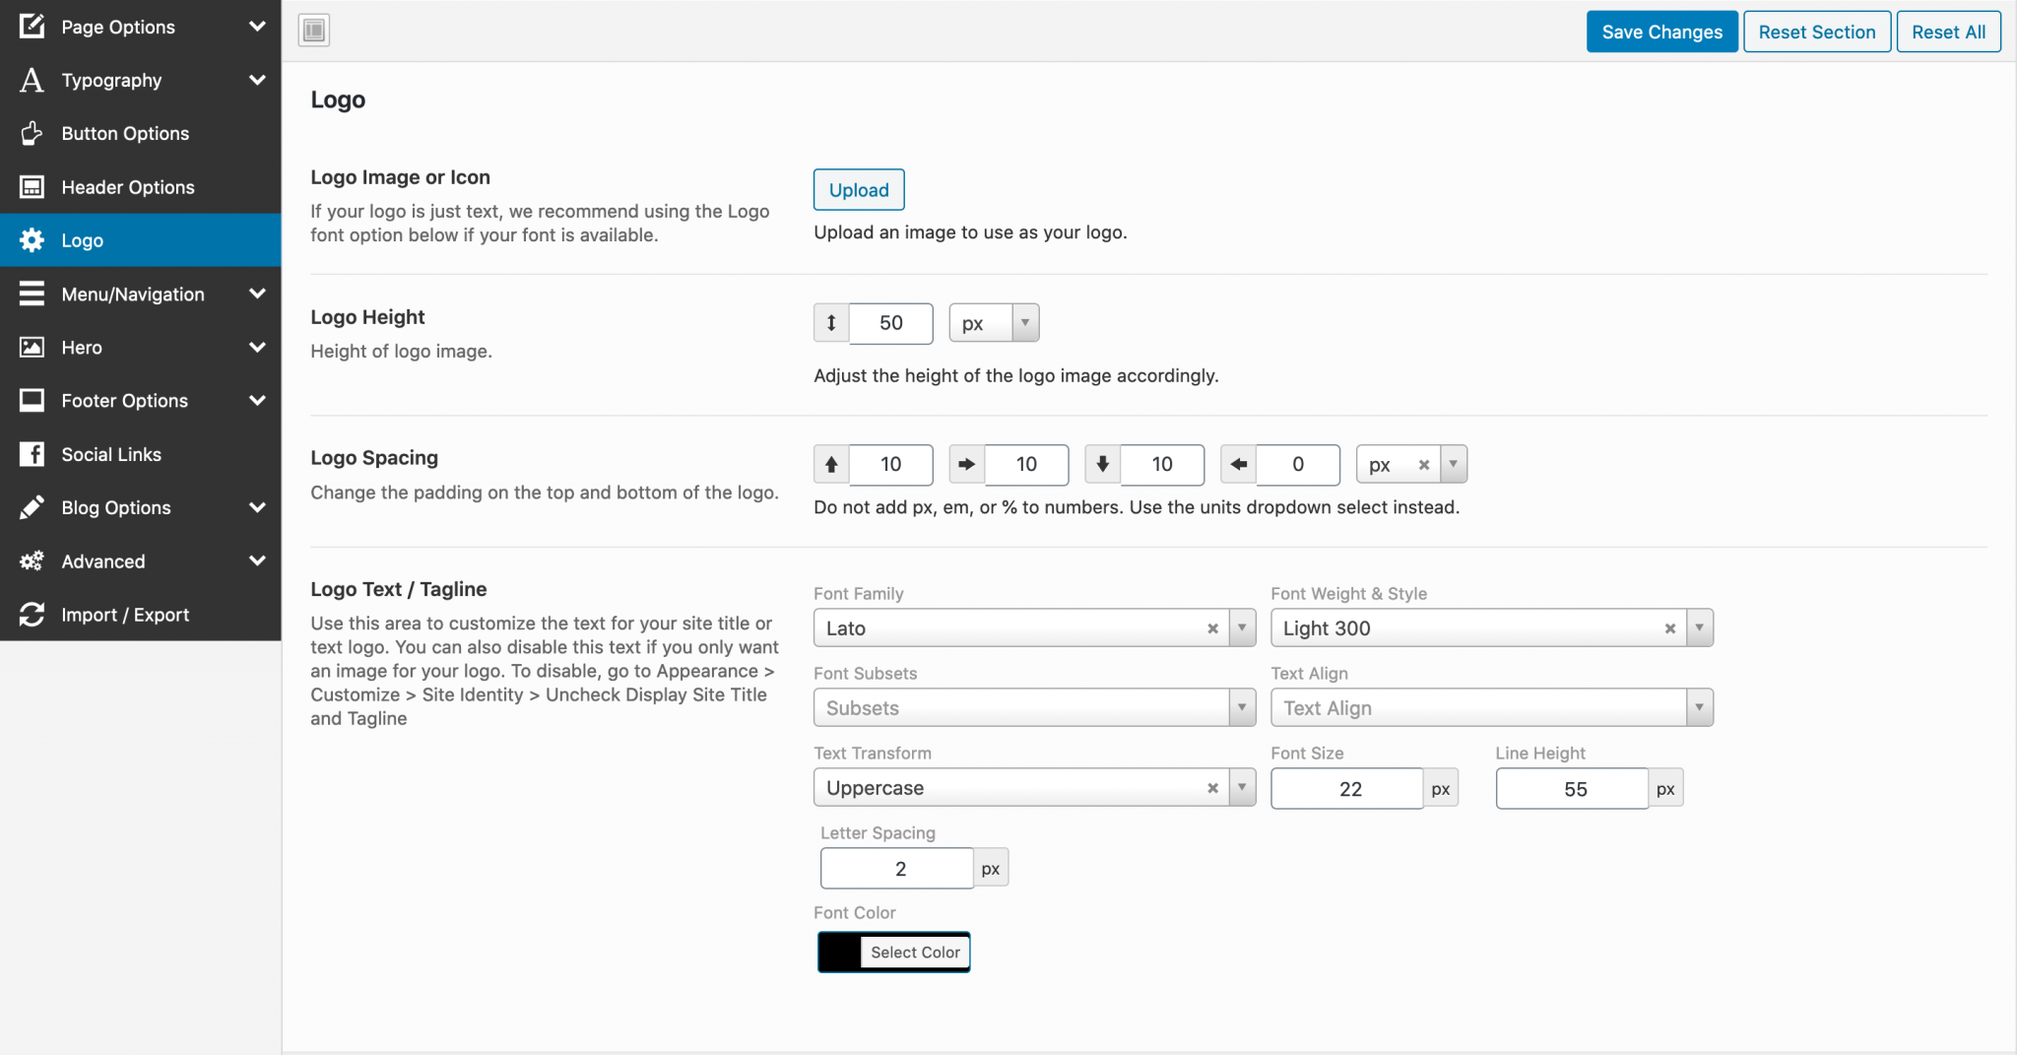Open the Font Family Lato dropdown
2017x1055 pixels.
tap(1034, 627)
